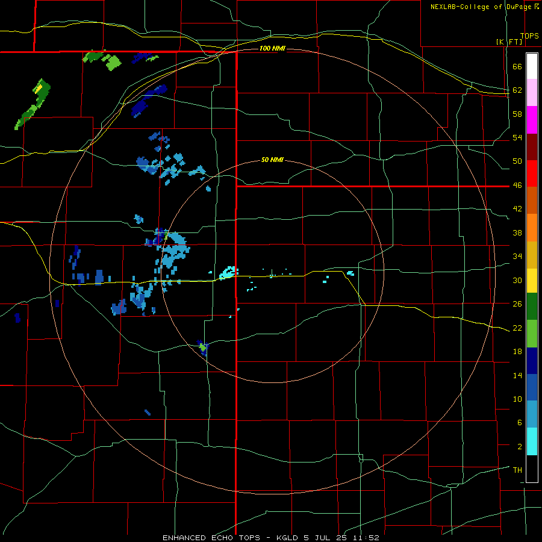
Task: Select the white legend swatch near 66
Action: tap(532, 66)
